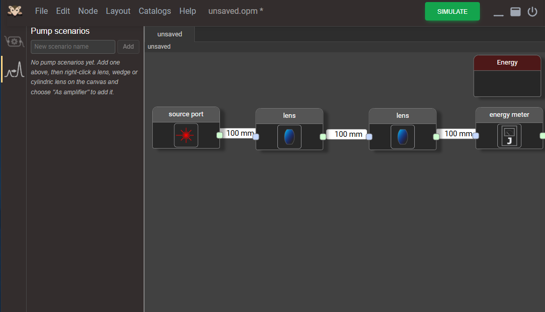
Task: Click the source port's green output port
Action: (219, 135)
